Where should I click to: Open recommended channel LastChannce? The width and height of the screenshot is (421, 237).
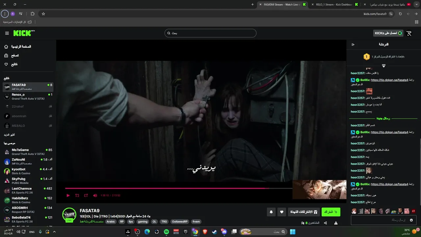pyautogui.click(x=28, y=190)
